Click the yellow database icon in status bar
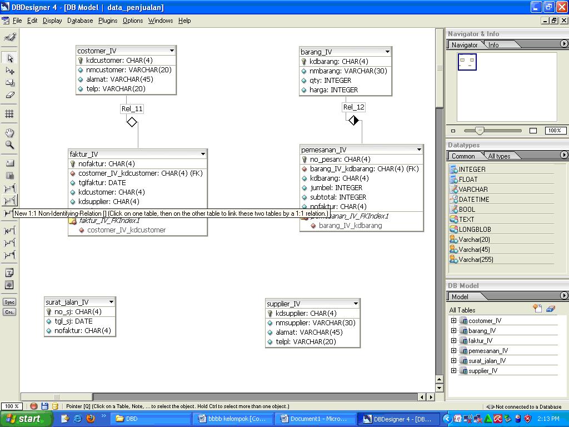Screen dimensions: 569x427 (x=55, y=406)
